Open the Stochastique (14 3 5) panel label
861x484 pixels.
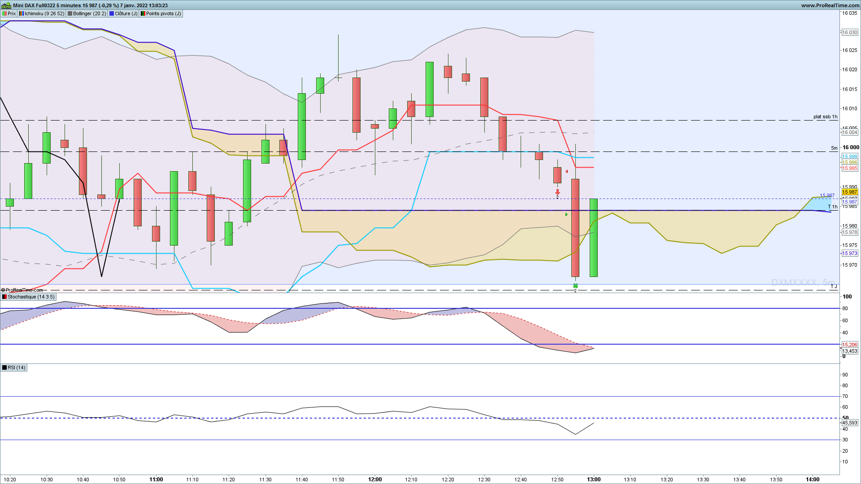tap(28, 297)
